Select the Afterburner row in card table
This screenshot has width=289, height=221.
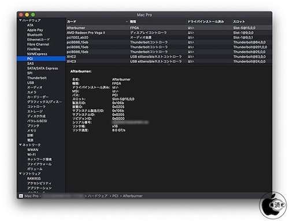pyautogui.click(x=169, y=28)
